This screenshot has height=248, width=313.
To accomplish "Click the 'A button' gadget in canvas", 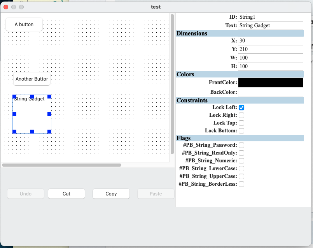I will coord(24,25).
